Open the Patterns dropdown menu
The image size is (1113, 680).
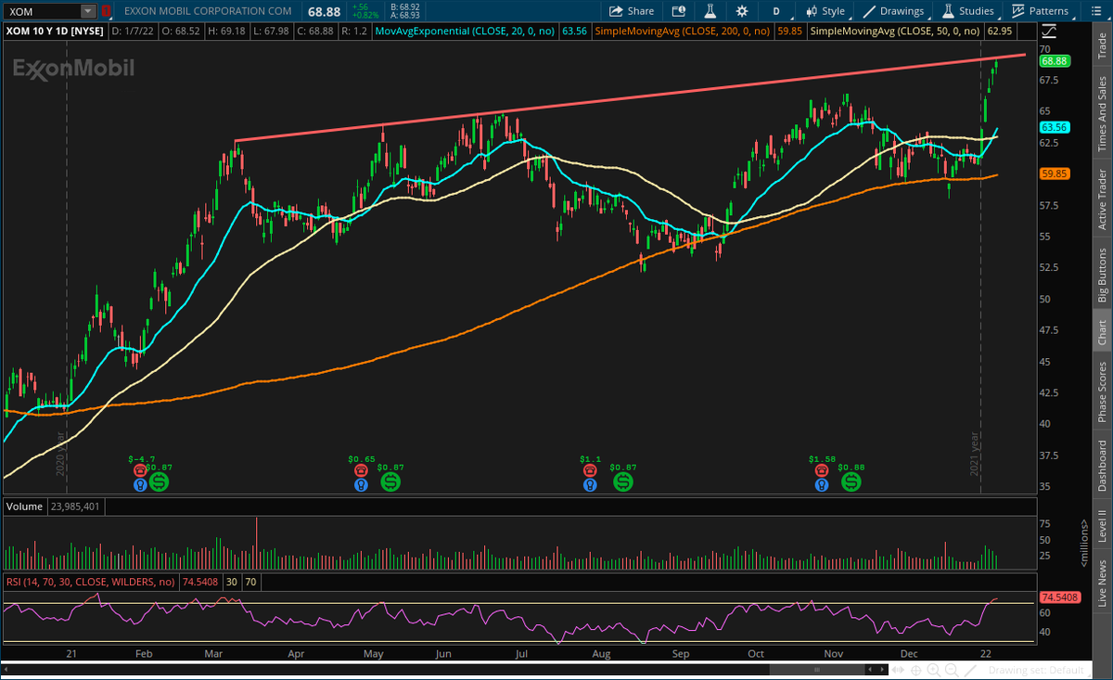[1042, 11]
